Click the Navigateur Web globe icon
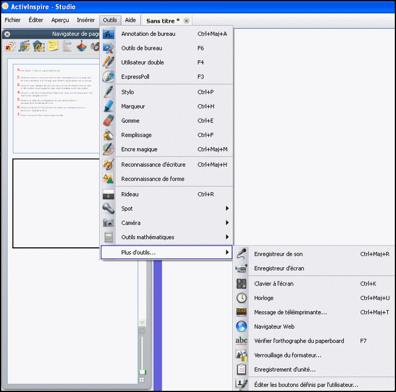Image resolution: width=396 pixels, height=392 pixels. (x=242, y=326)
